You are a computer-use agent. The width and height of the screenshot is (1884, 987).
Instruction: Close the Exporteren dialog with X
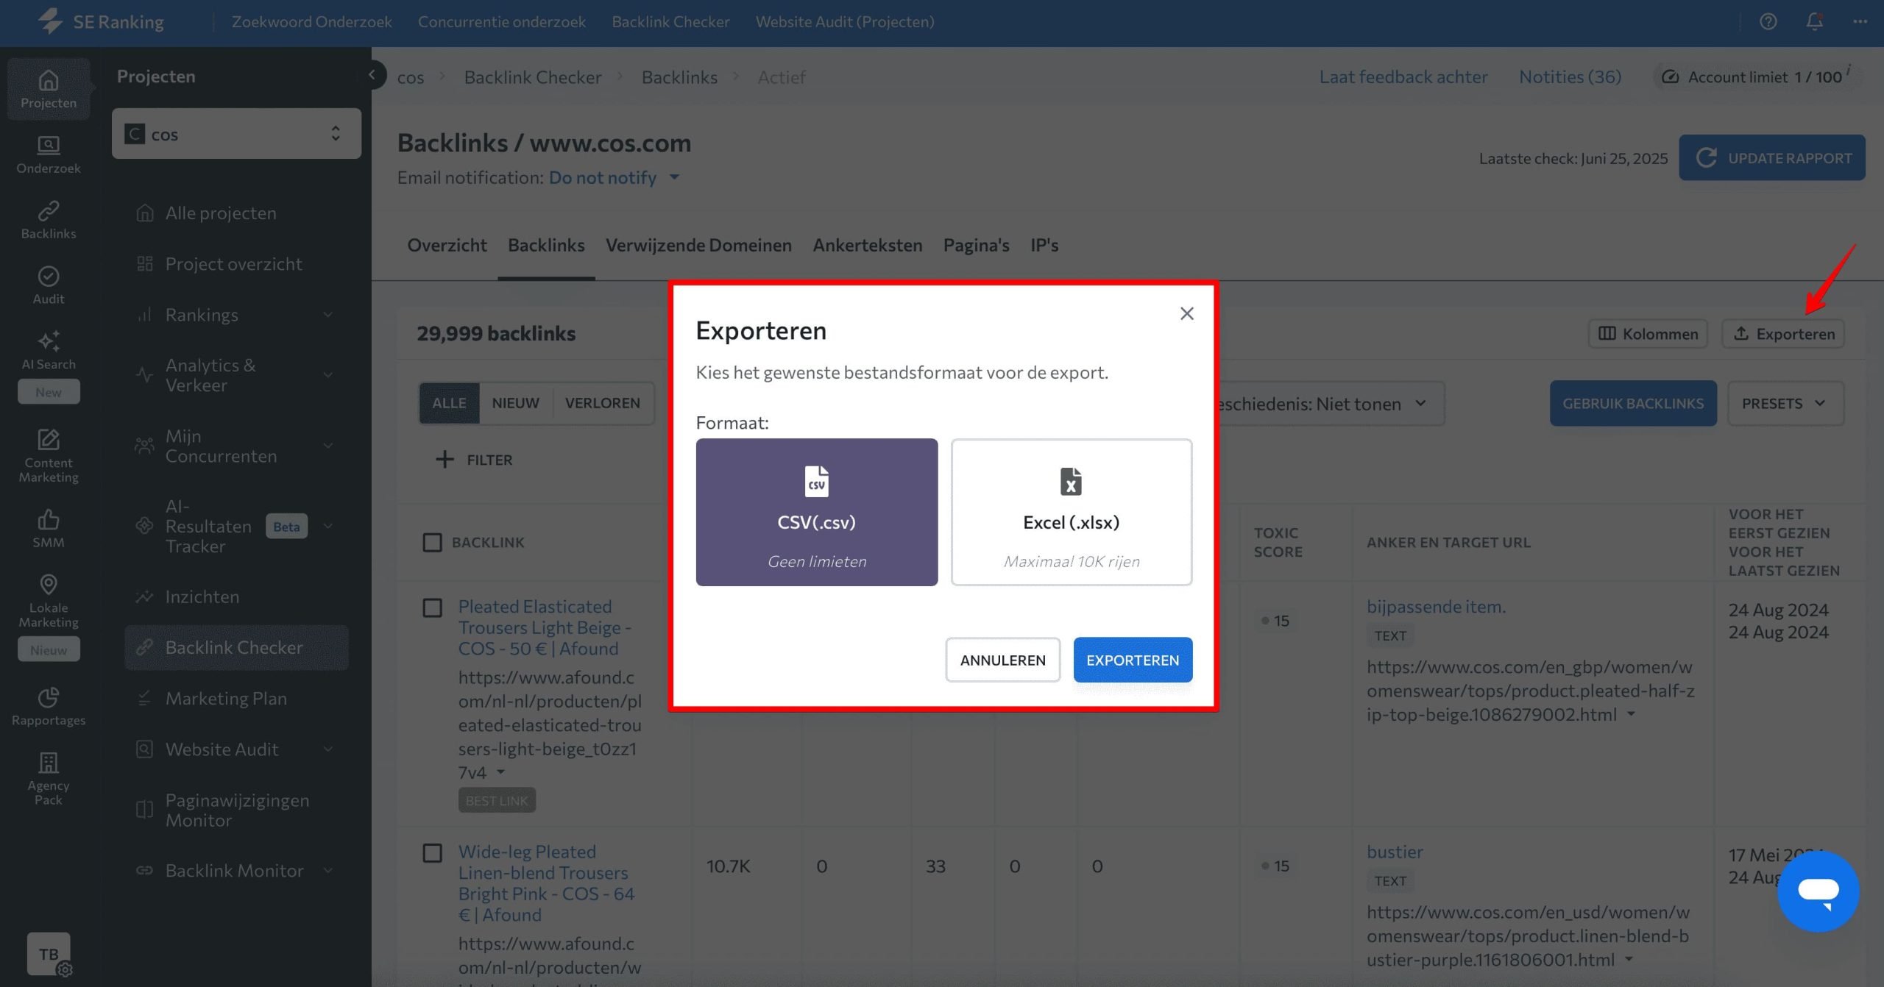1186,313
